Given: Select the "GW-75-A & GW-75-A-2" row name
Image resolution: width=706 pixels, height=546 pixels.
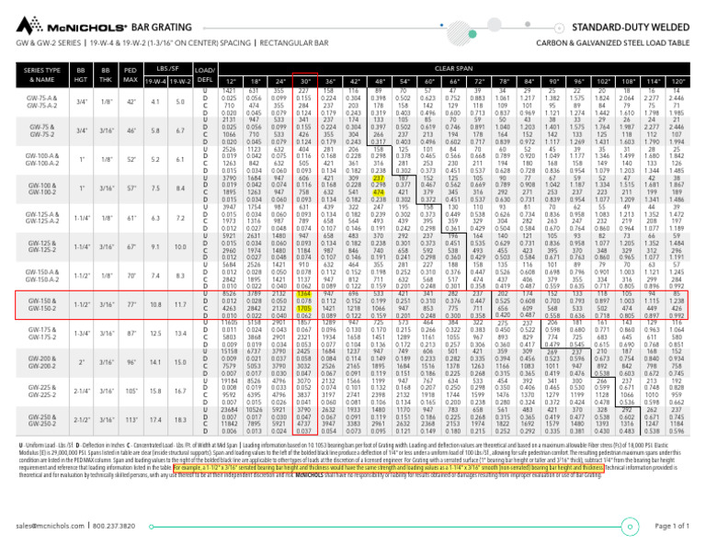Looking at the screenshot, I should (42, 102).
